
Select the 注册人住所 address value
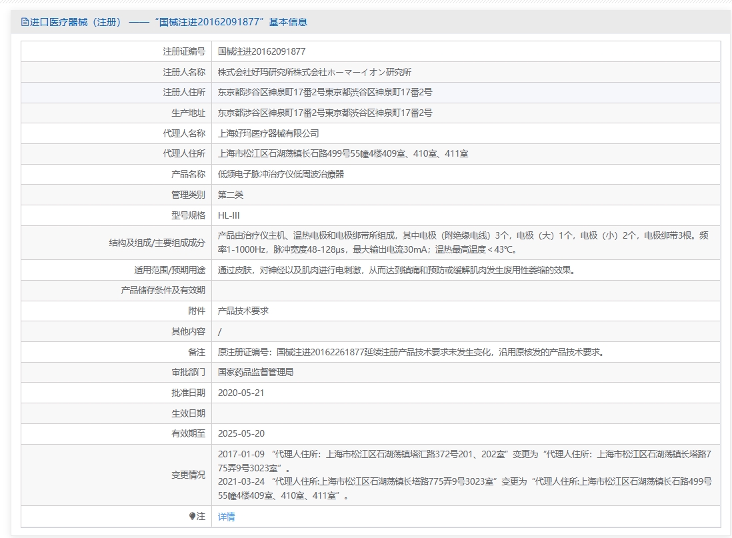[325, 93]
